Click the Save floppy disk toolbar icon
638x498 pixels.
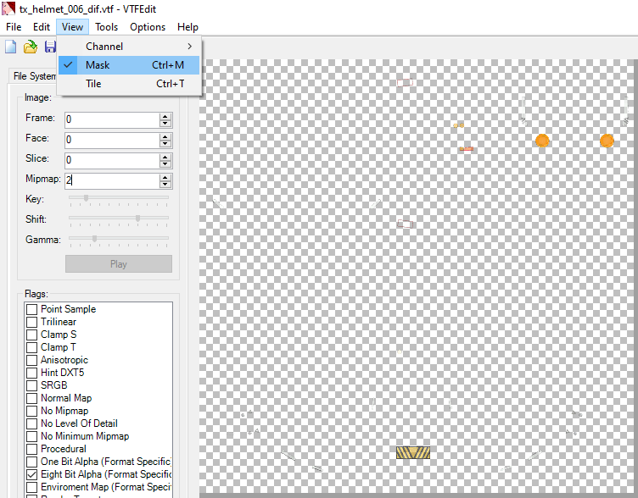click(50, 47)
